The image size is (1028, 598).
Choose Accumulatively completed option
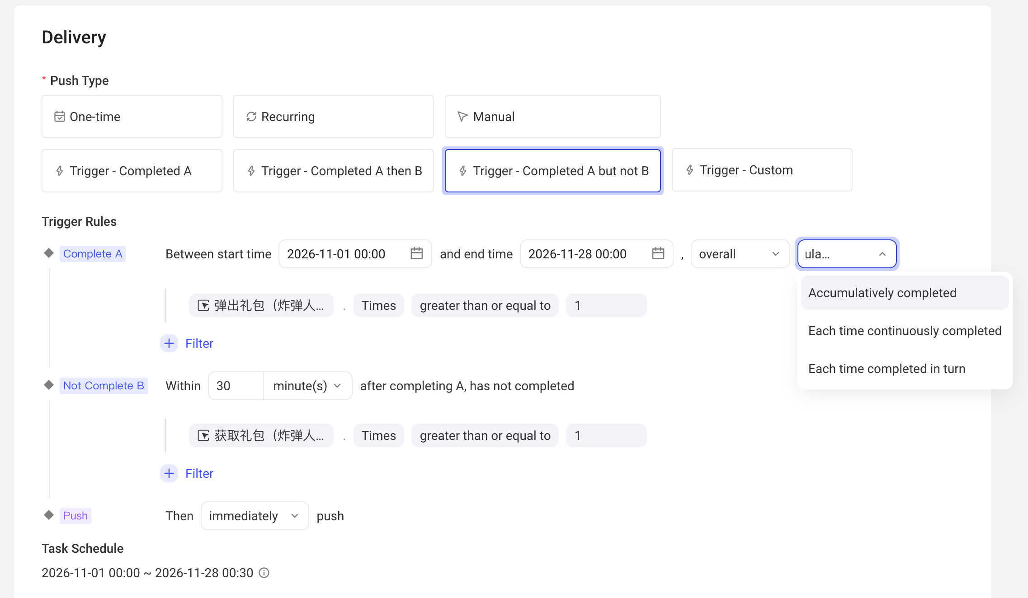pos(905,293)
